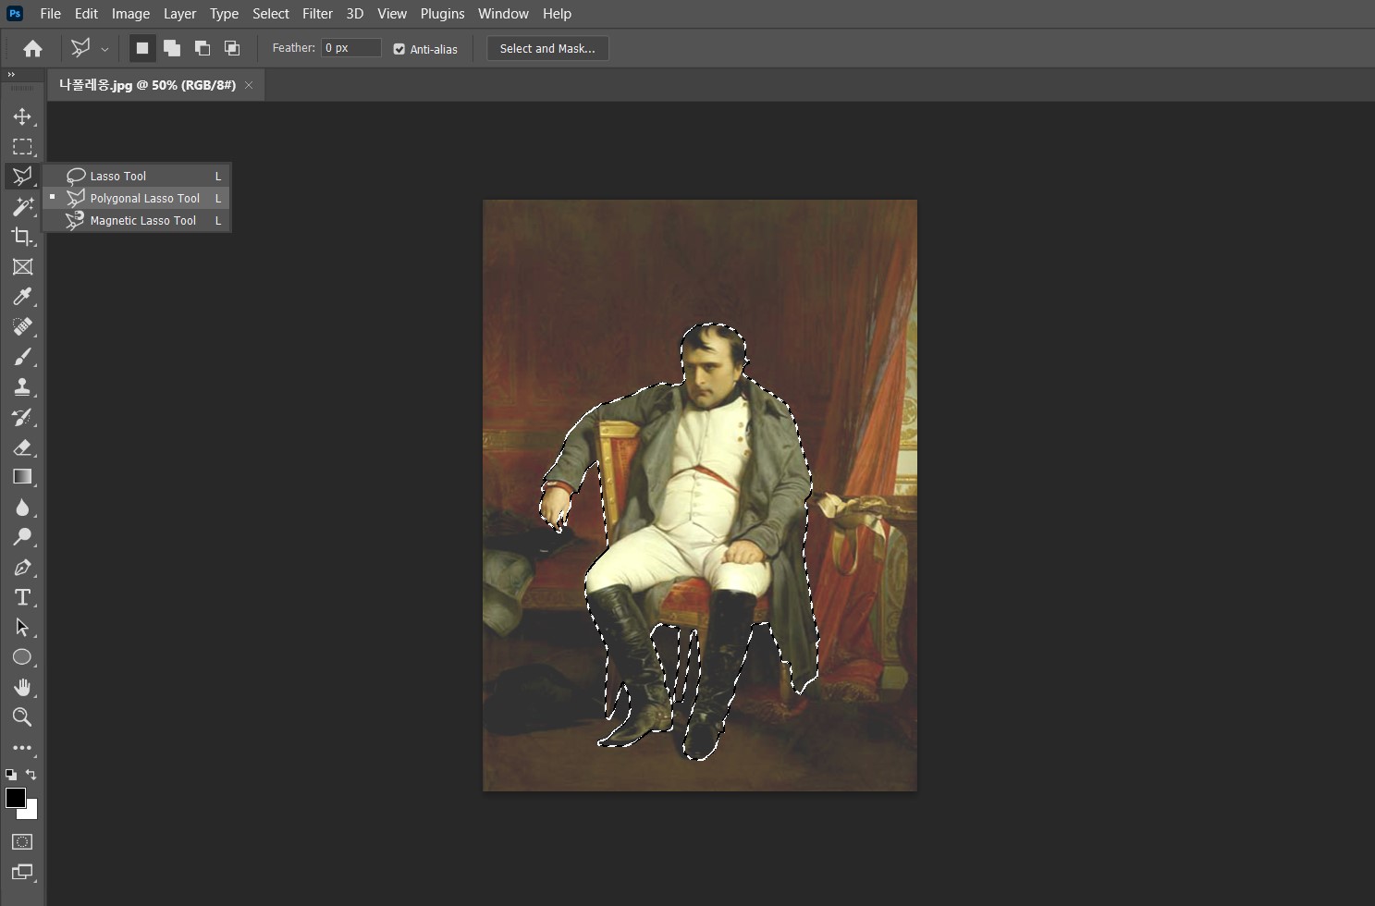Select the Eraser tool
Viewport: 1375px width, 906px height.
(22, 447)
